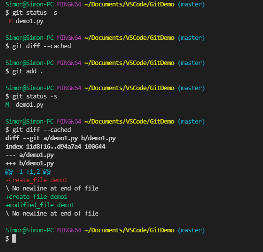Click 'Simon@Simon-PC' in the bottom prompt
This screenshot has width=263, height=252.
[29, 230]
